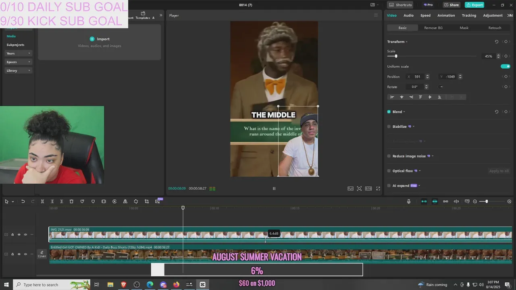Enable the Stabilize checkbox
Viewport: 516px width, 290px height.
click(389, 126)
